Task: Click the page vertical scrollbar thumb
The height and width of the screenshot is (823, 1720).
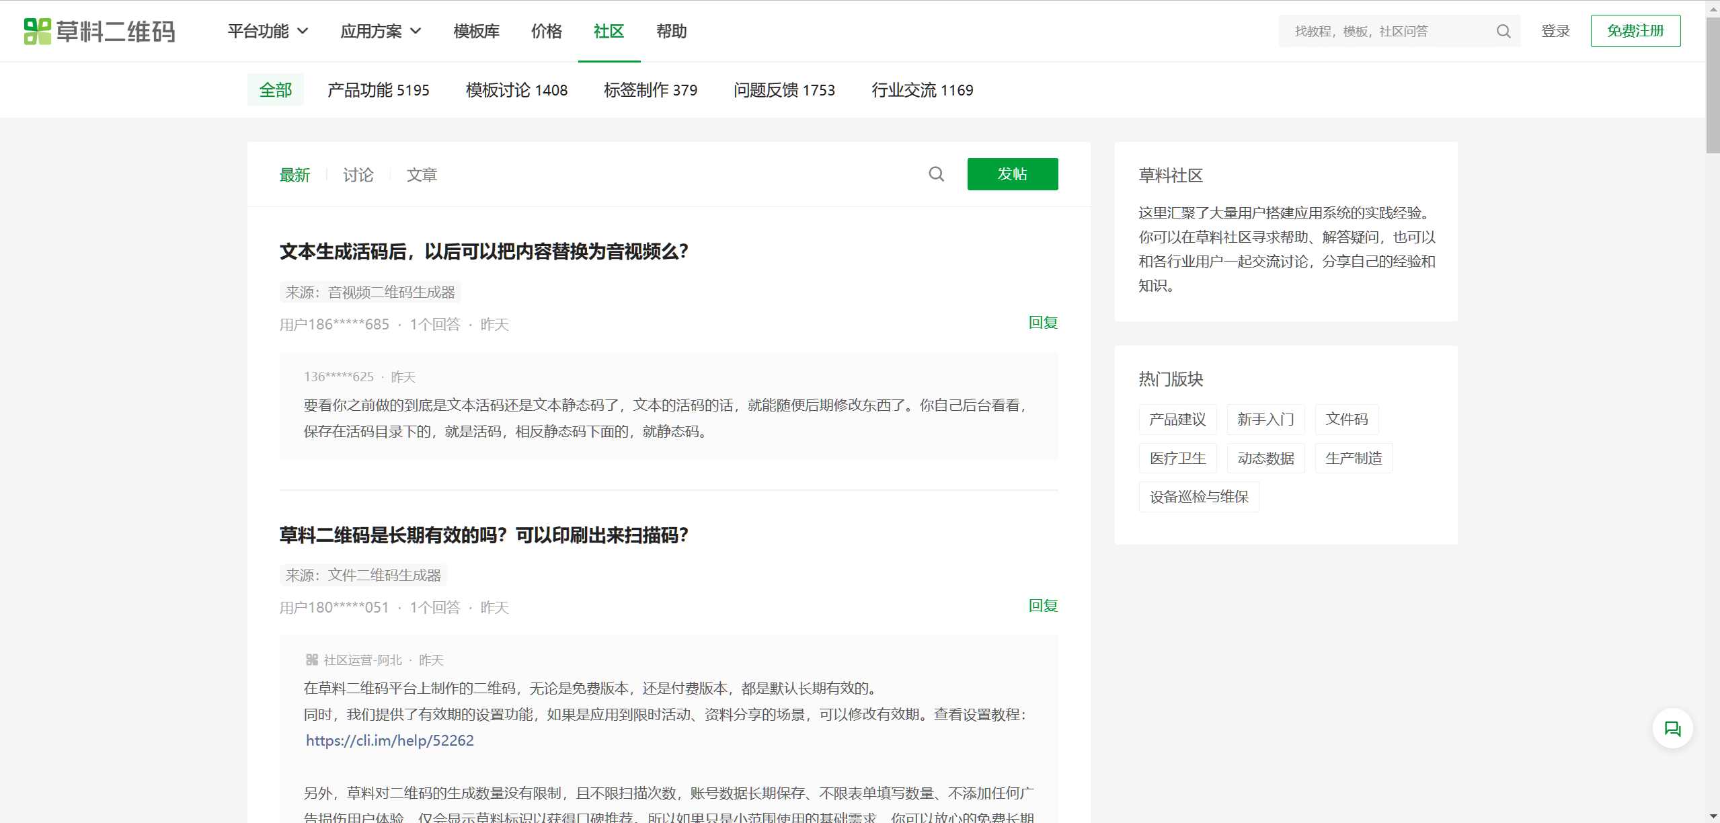Action: [x=1713, y=86]
